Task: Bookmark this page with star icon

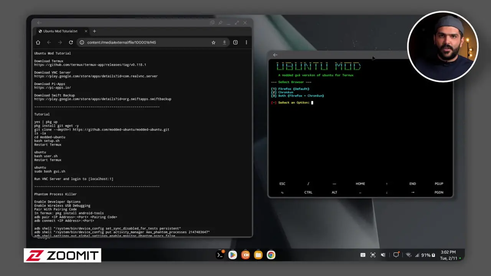Action: point(214,43)
